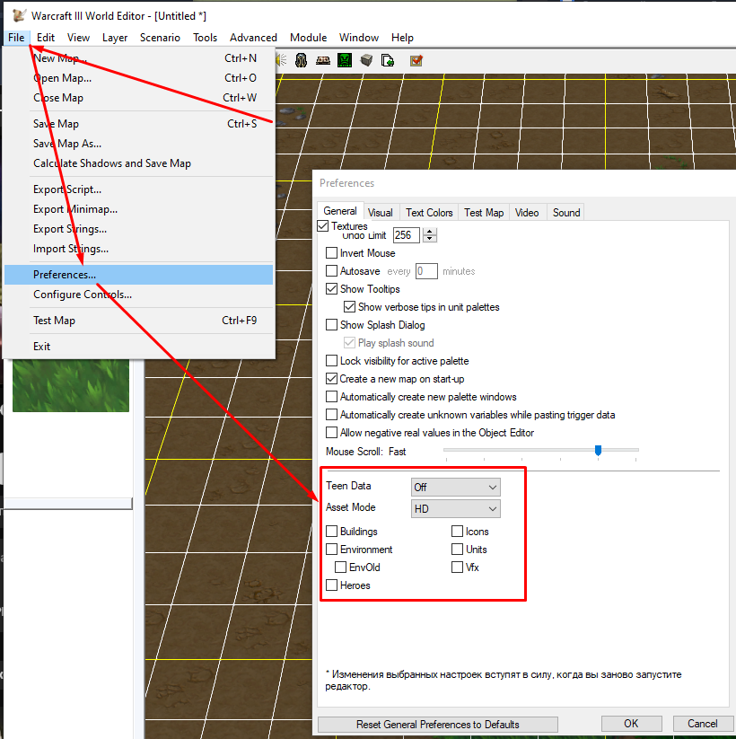Image resolution: width=736 pixels, height=739 pixels.
Task: Check Automatically create unknown variables option
Action: point(332,415)
